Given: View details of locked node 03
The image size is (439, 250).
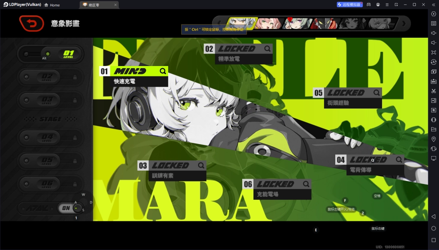Looking at the screenshot, I should pos(201,166).
